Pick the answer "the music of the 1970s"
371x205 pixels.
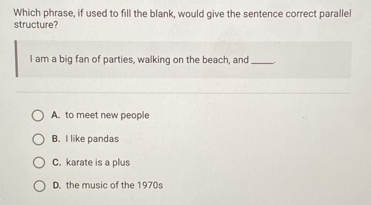[x=114, y=185]
